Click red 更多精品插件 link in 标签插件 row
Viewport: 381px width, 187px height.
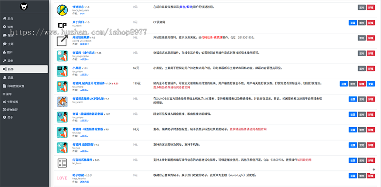point(248,130)
